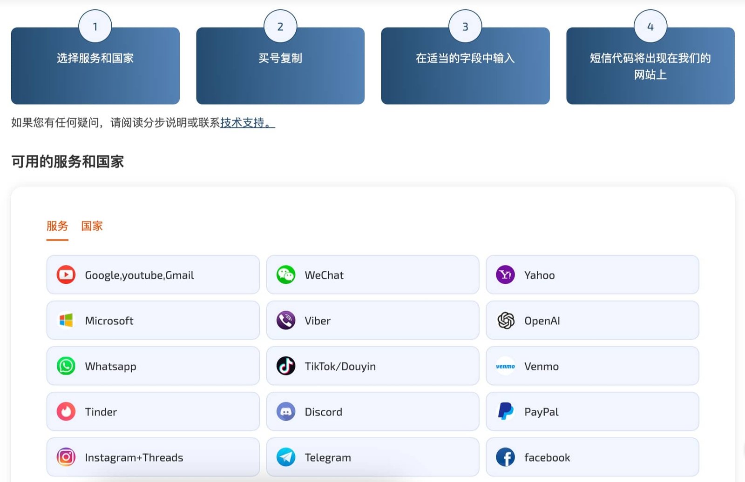Viewport: 745px width, 482px height.
Task: Switch to the 国家 tab
Action: click(92, 226)
